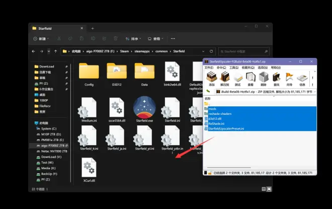
Task: Open the 收藏夹 menu in WinRAR
Action: click(x=248, y=67)
